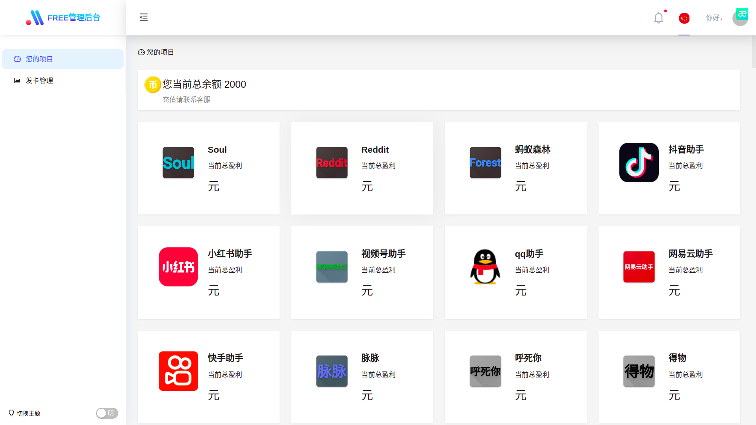Click the 您的项目 breadcrumb

click(x=156, y=52)
